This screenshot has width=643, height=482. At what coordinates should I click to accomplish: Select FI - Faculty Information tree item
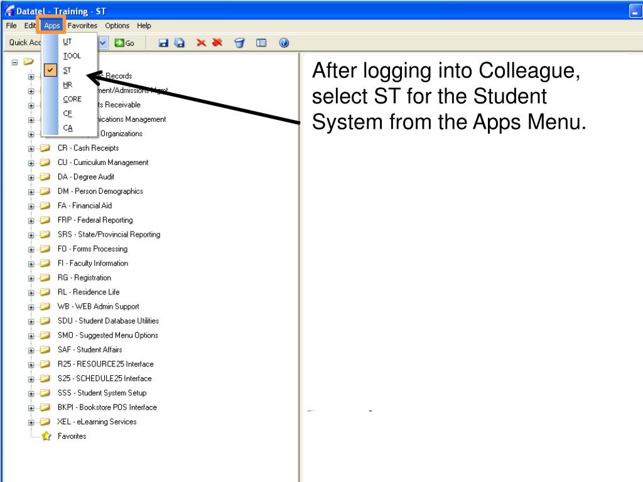[x=93, y=263]
